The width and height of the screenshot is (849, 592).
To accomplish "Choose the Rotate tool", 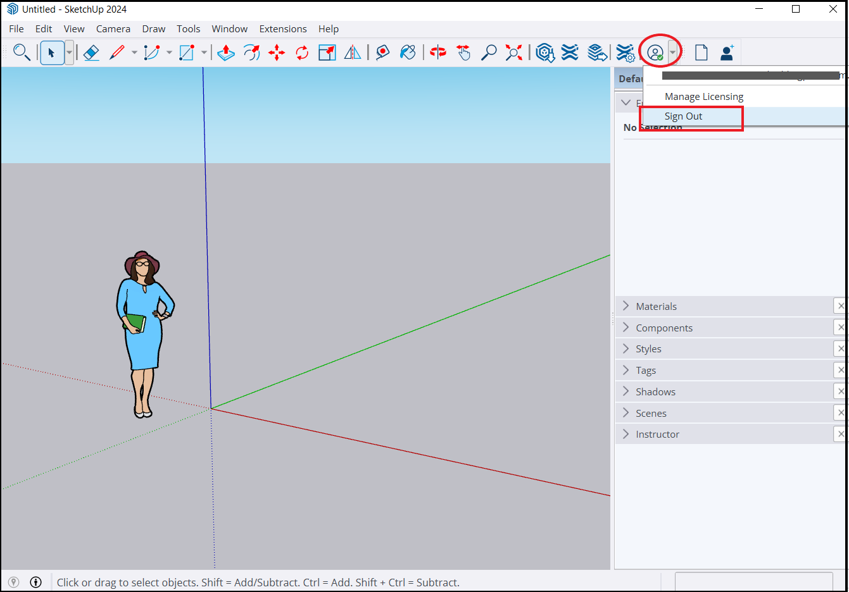I will (302, 52).
